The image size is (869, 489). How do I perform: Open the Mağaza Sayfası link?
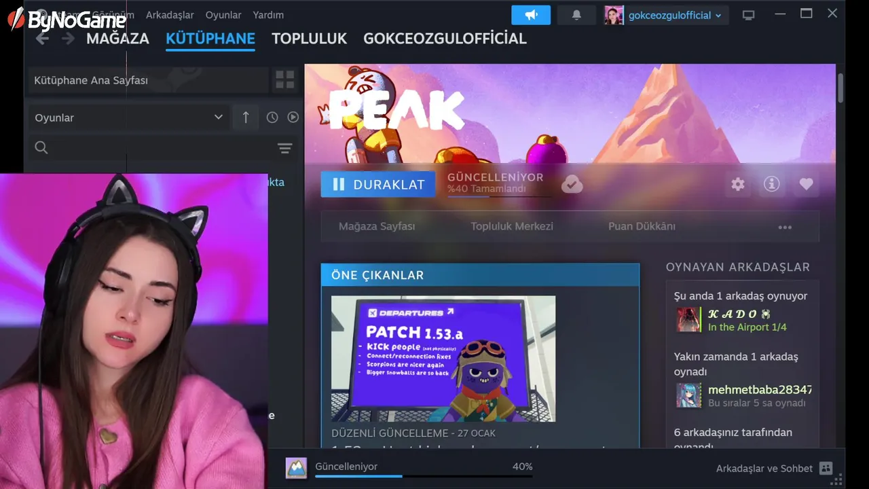[377, 226]
